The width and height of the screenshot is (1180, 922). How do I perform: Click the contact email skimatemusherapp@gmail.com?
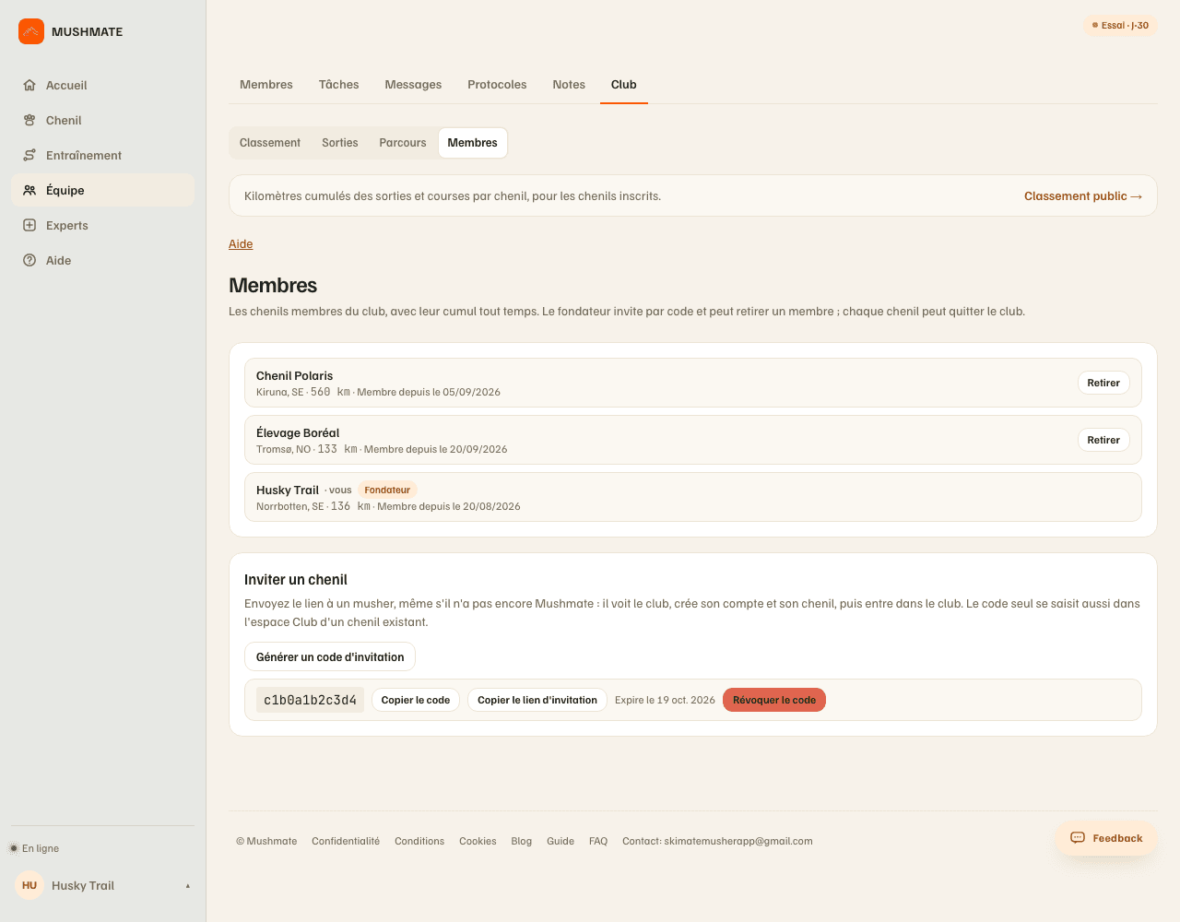pos(738,841)
